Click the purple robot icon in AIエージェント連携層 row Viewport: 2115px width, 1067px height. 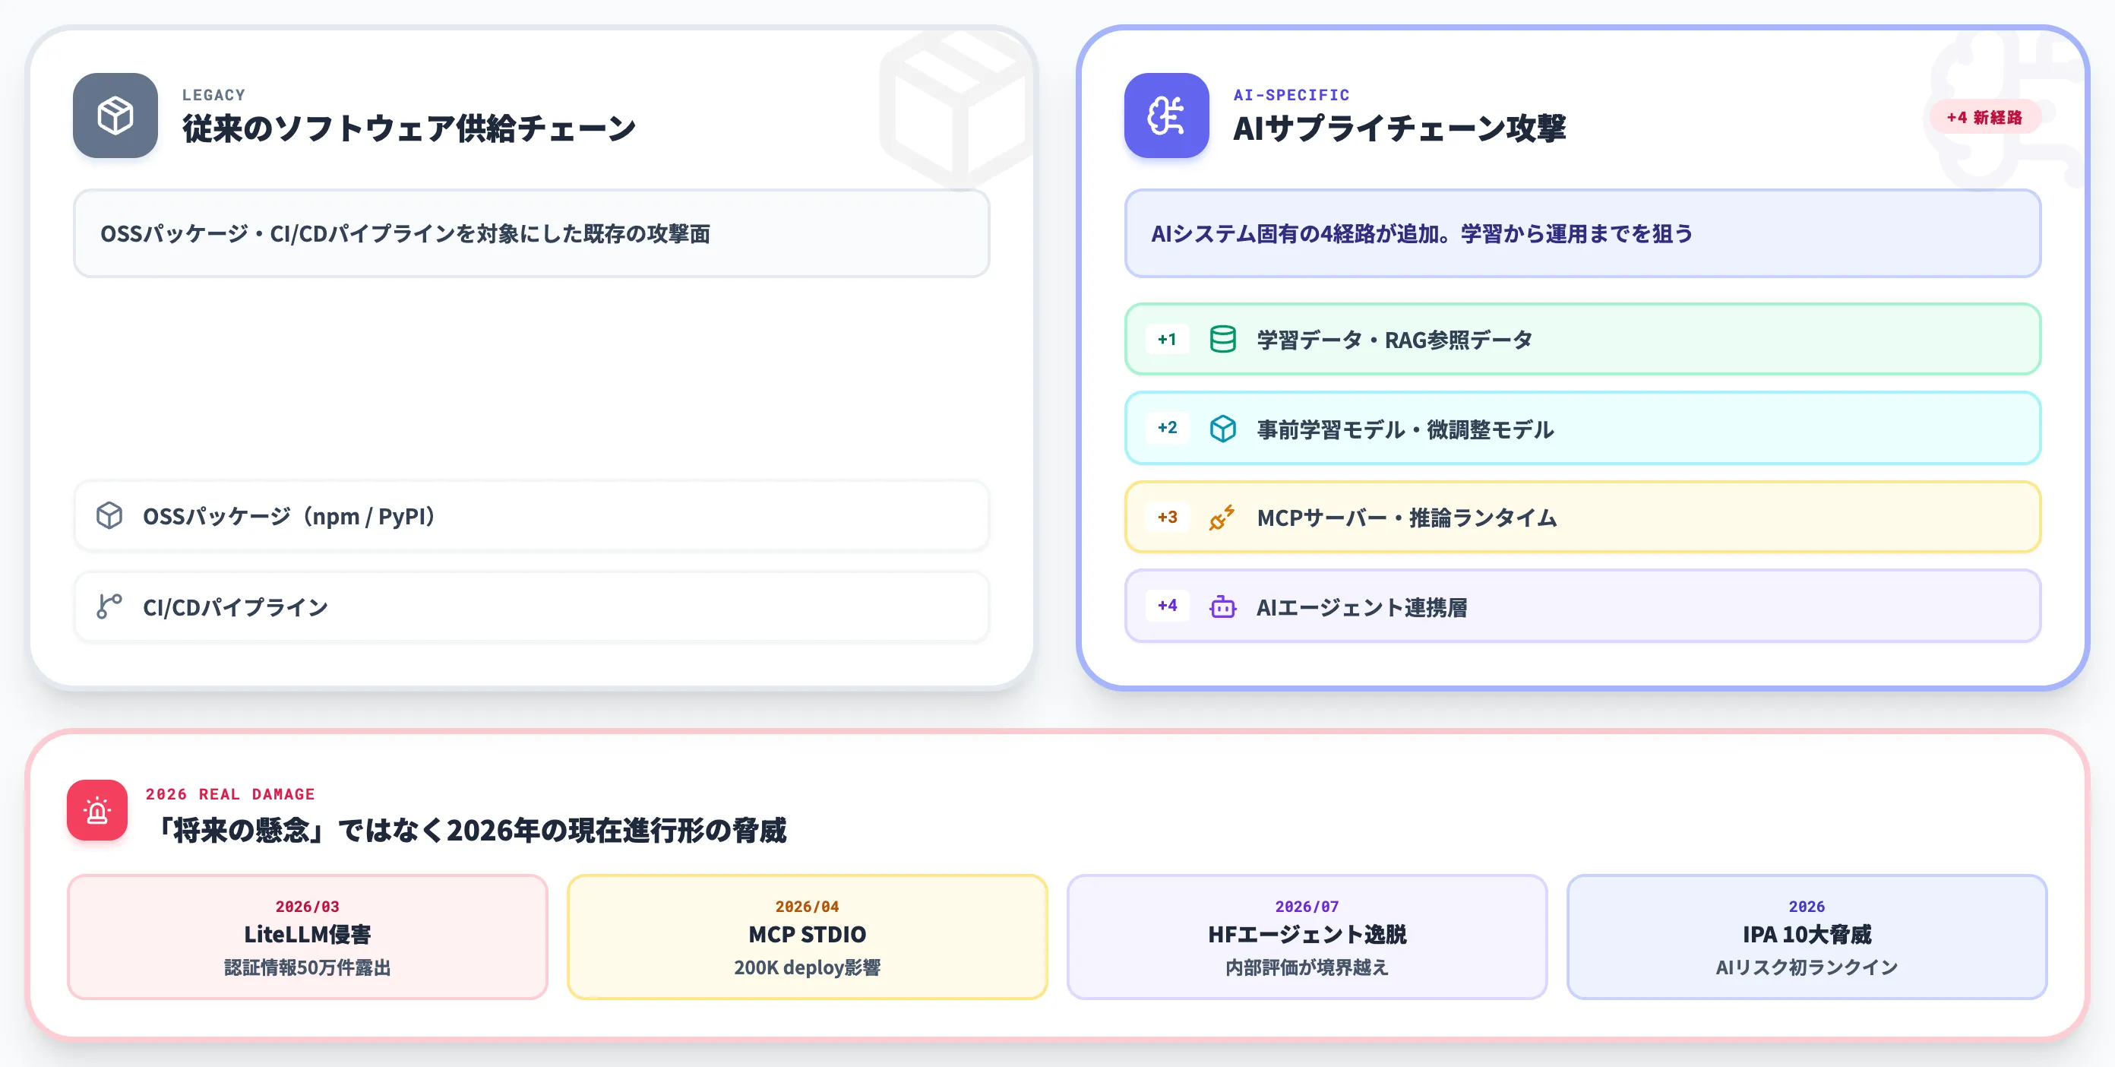(x=1222, y=607)
